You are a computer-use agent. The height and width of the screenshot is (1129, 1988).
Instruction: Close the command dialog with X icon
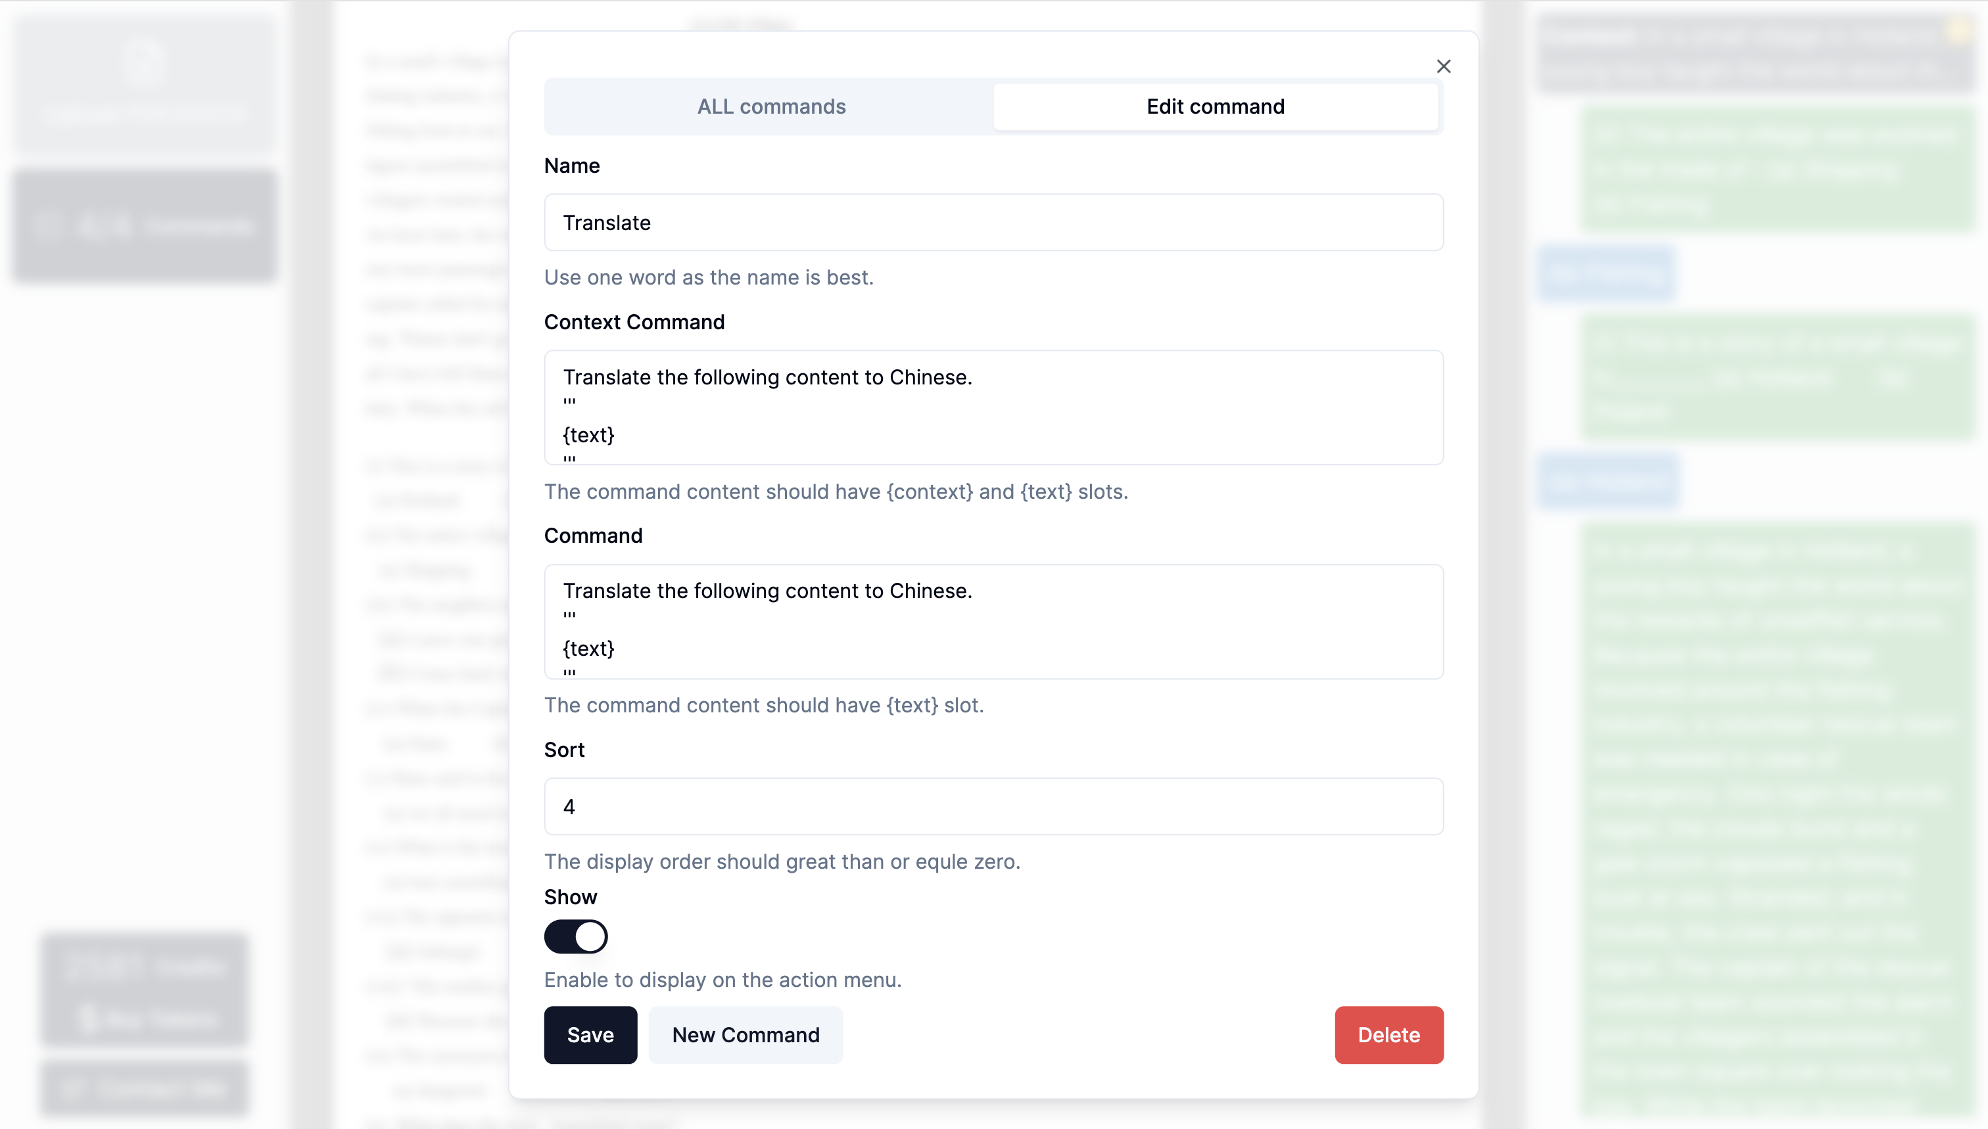[1443, 66]
